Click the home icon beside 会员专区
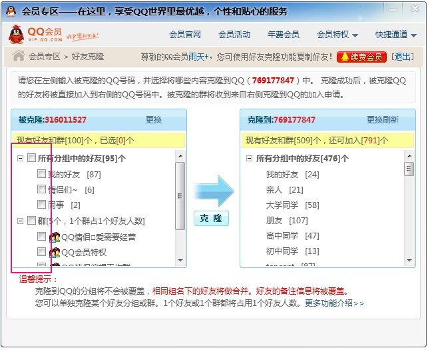This screenshot has height=350, width=428. [19, 56]
